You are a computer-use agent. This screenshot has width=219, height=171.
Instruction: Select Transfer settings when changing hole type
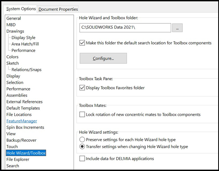point(82,147)
